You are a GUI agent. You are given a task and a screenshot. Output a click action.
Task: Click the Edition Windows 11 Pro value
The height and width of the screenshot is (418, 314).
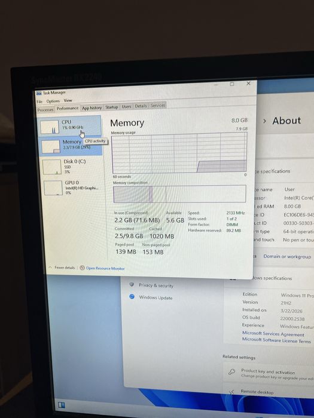coord(297,296)
